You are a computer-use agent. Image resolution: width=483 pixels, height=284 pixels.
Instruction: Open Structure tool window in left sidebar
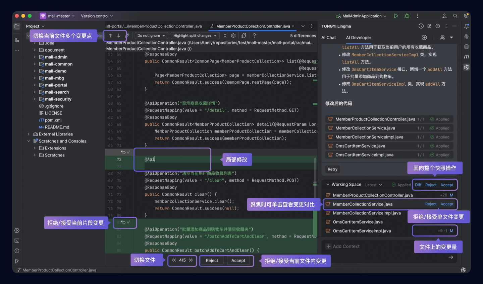coord(17,40)
